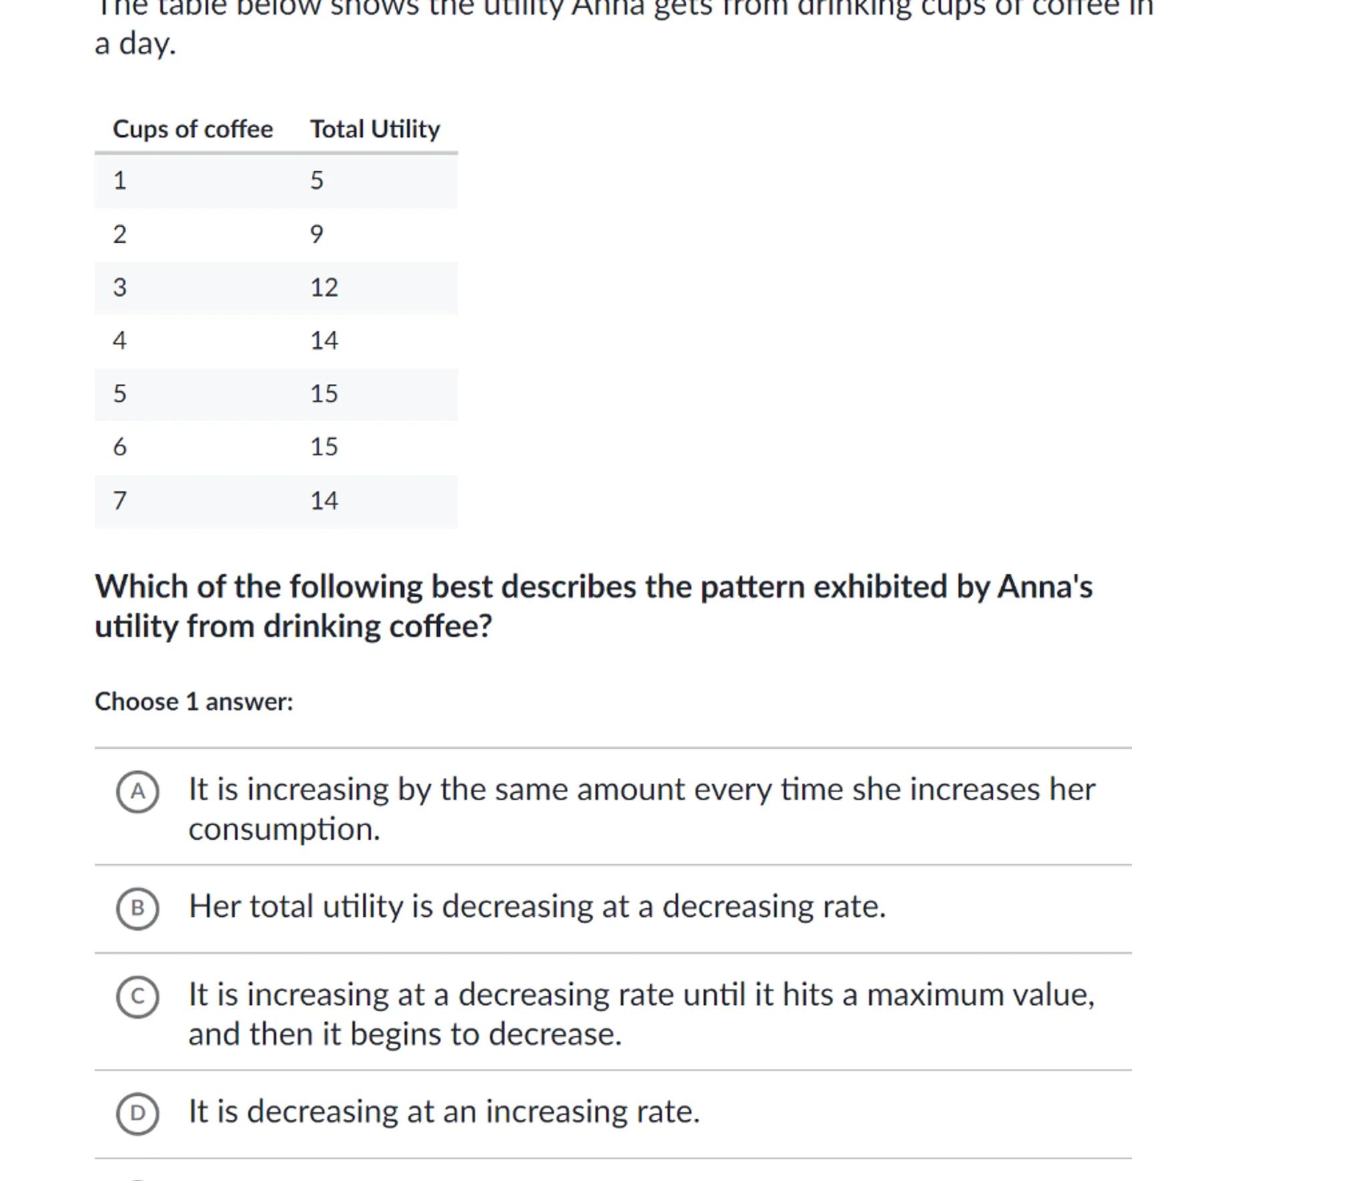
Task: Click total utility value 9 in the table
Action: (x=317, y=234)
